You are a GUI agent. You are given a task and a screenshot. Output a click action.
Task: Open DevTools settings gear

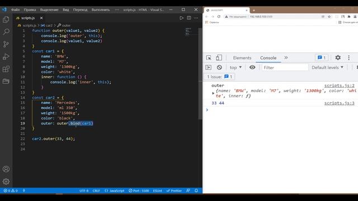tap(338, 58)
